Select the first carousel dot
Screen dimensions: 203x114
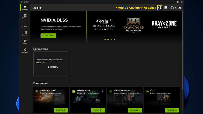coord(105,39)
